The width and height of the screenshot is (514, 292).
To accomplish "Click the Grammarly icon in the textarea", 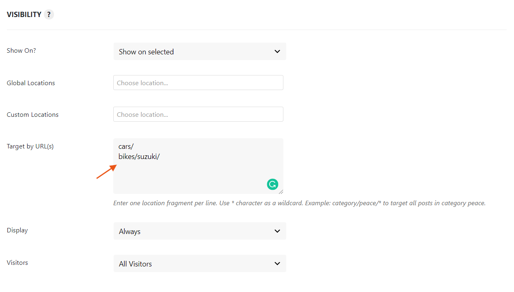I will [272, 184].
